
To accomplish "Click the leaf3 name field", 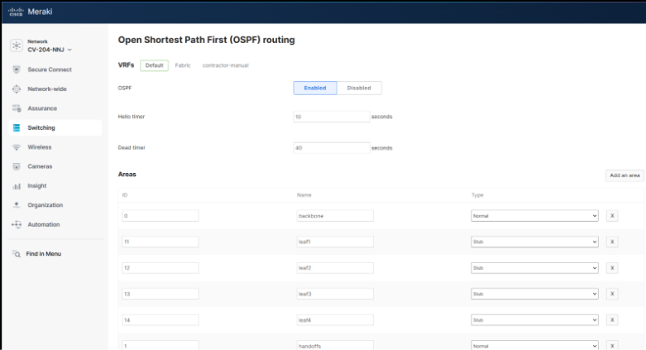I will point(335,294).
